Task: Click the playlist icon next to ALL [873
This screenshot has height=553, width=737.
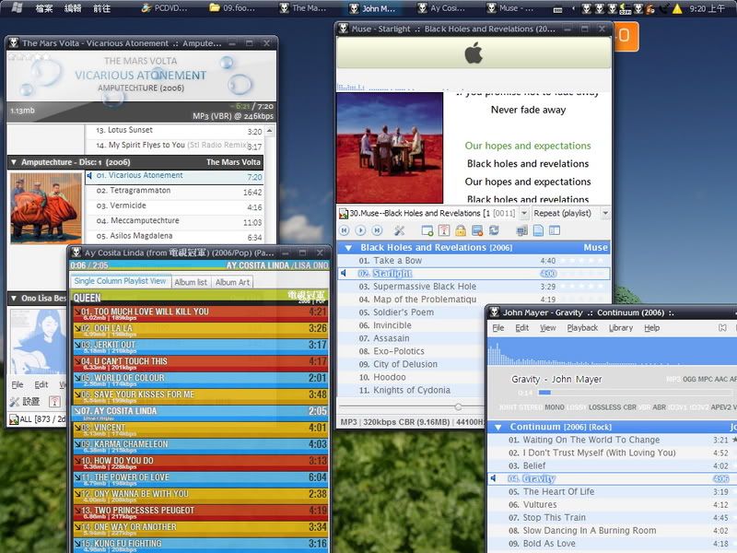Action: point(14,419)
